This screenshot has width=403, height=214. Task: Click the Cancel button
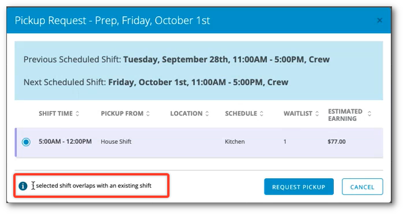coord(363,187)
